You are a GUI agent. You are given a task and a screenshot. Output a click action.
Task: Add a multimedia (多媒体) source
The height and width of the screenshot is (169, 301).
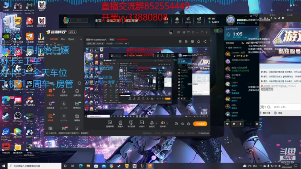[142, 124]
